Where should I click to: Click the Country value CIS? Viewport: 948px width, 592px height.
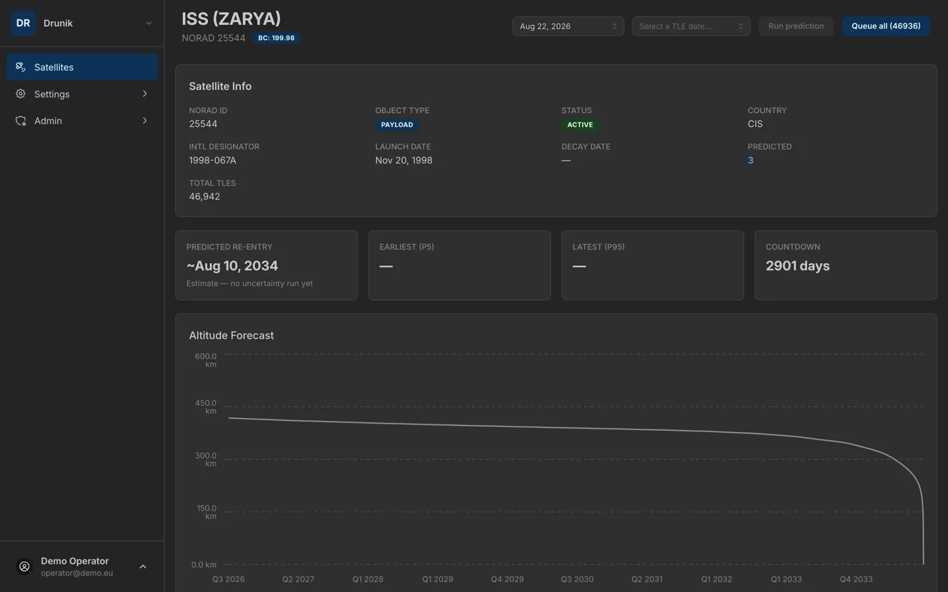755,124
